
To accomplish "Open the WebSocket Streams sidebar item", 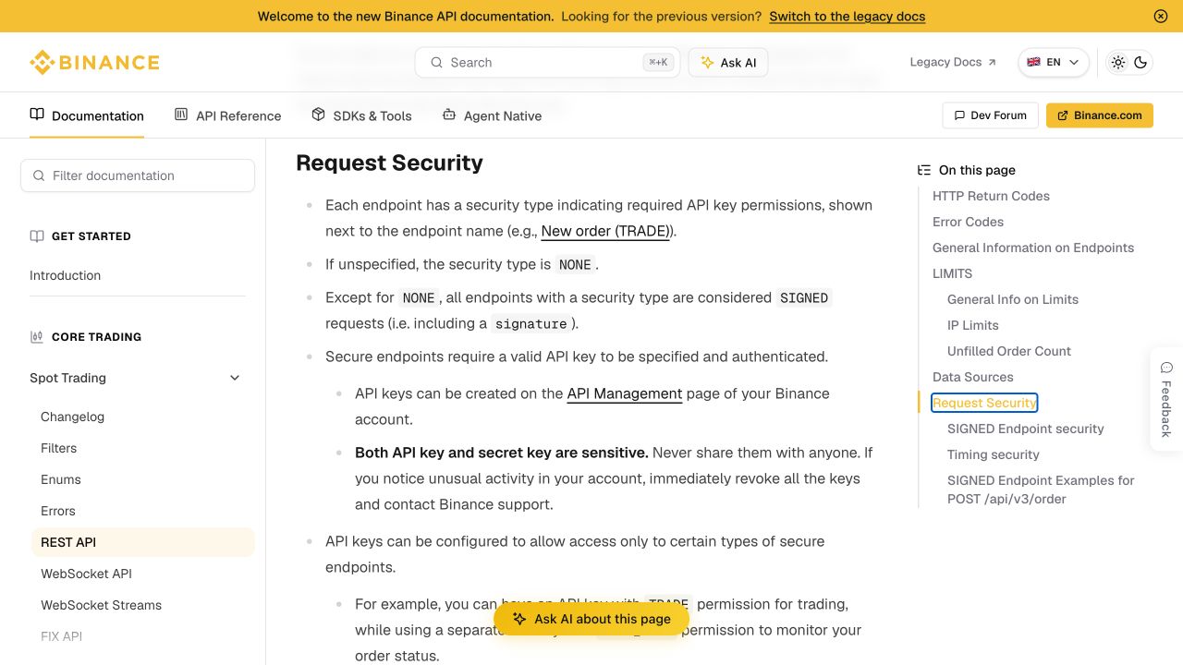I will pyautogui.click(x=101, y=605).
